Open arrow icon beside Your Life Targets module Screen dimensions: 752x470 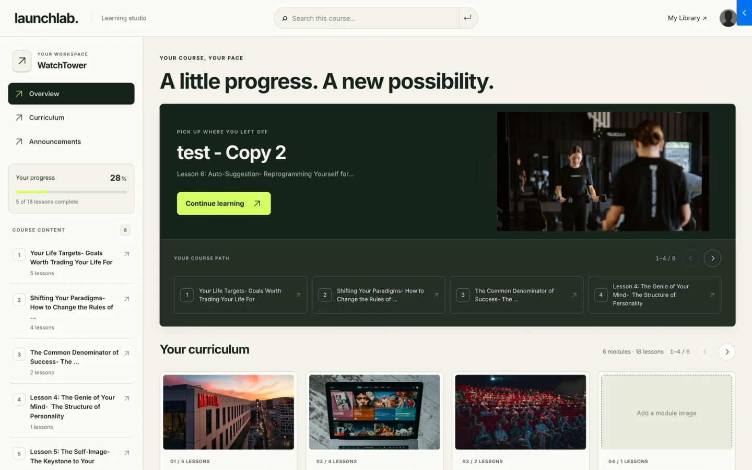(x=126, y=254)
